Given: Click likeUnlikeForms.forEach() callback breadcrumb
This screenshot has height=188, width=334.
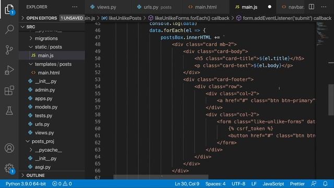Looking at the screenshot, I should point(189,18).
